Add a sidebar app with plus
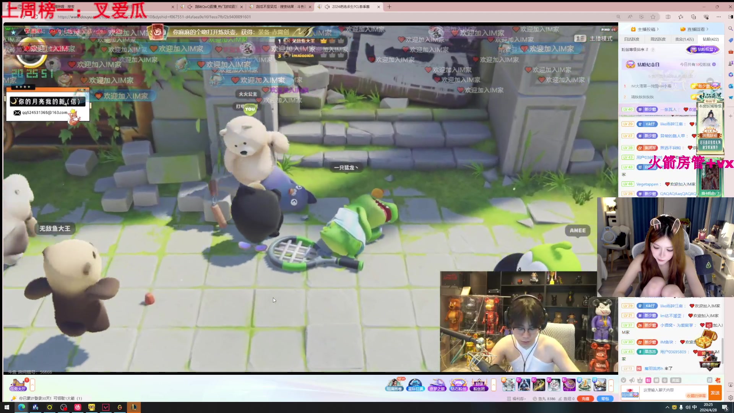 tap(730, 116)
